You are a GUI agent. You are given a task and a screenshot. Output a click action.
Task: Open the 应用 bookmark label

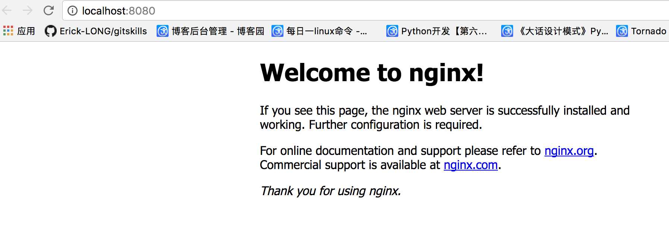26,31
